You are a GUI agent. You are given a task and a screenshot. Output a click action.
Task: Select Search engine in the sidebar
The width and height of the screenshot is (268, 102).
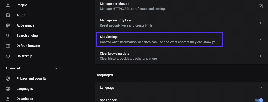tap(27, 36)
